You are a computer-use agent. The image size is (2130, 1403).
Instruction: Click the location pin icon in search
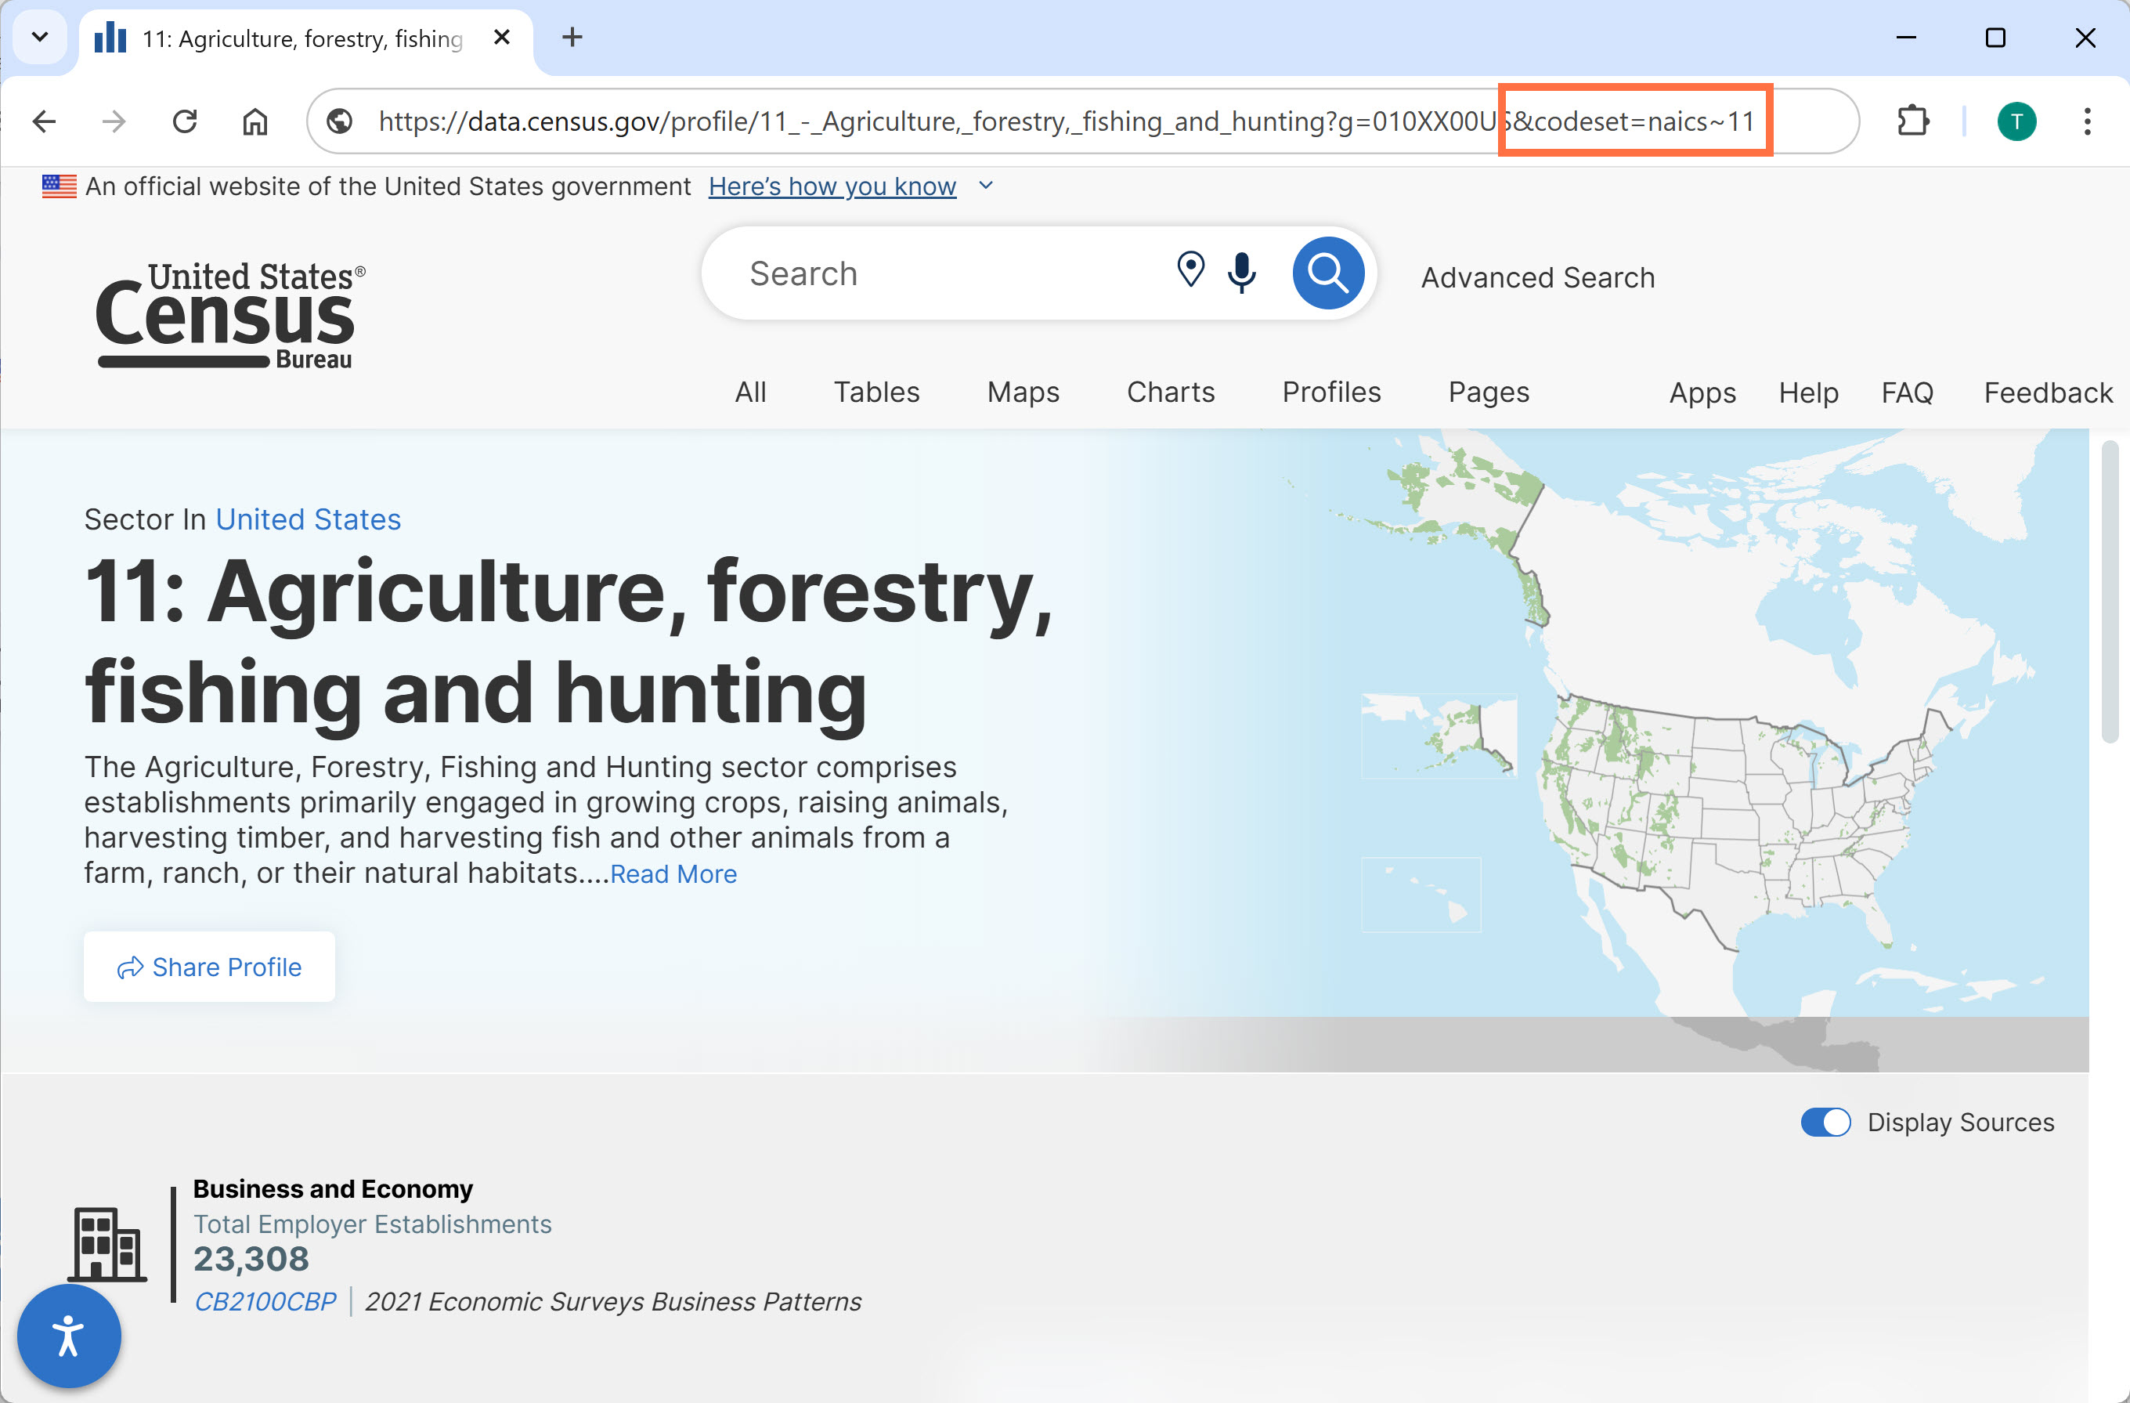[1190, 269]
